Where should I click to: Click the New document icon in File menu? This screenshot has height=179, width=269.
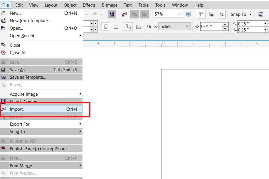point(3,13)
